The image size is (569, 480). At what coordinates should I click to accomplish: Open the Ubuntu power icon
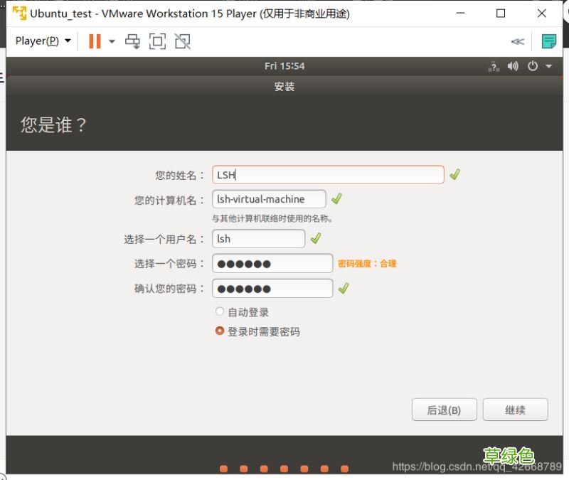tap(532, 66)
